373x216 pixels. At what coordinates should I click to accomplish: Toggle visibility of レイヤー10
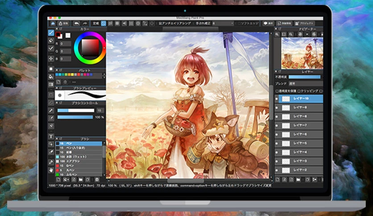(x=277, y=99)
